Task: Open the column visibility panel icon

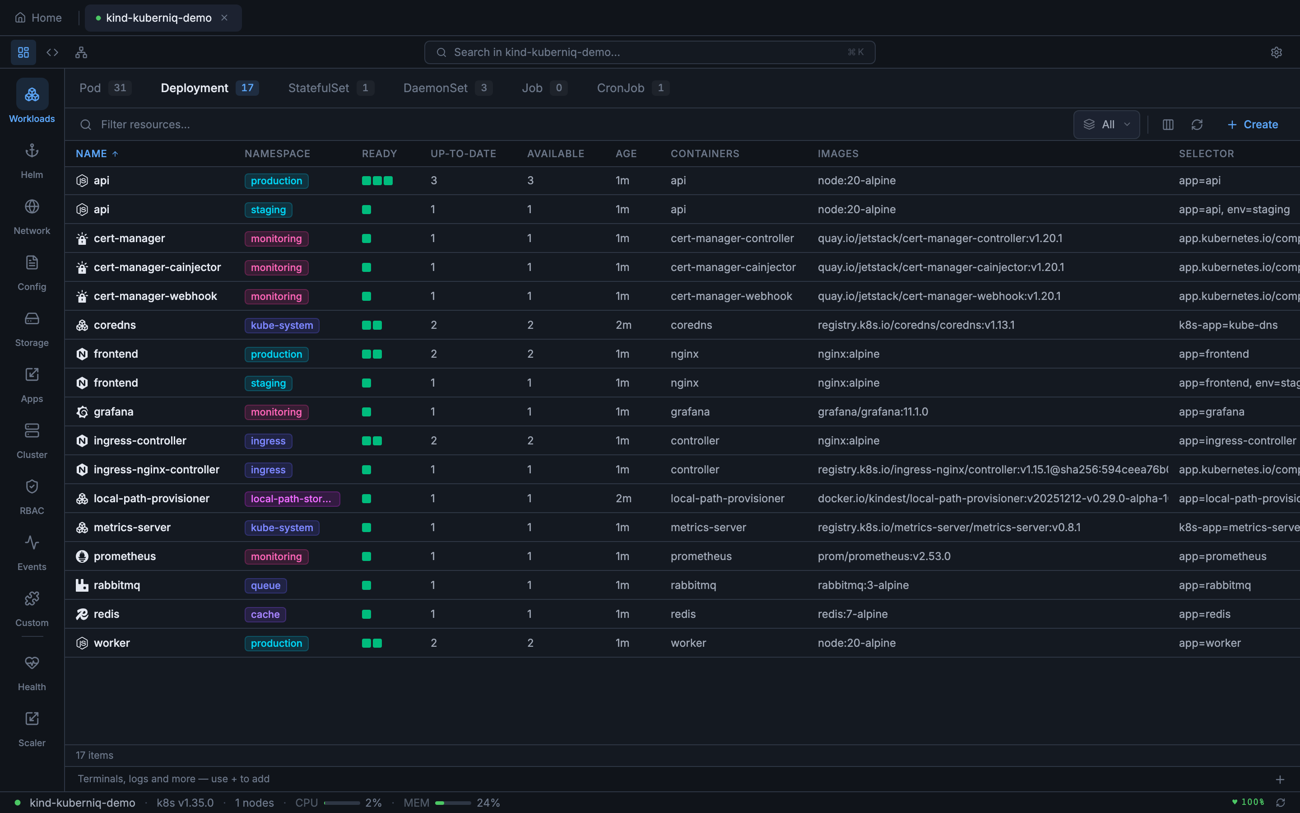Action: (1167, 124)
